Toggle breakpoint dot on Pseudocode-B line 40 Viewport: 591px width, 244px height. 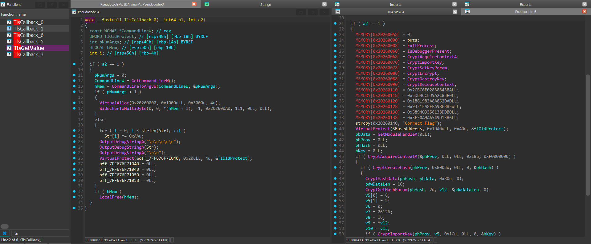(335, 129)
